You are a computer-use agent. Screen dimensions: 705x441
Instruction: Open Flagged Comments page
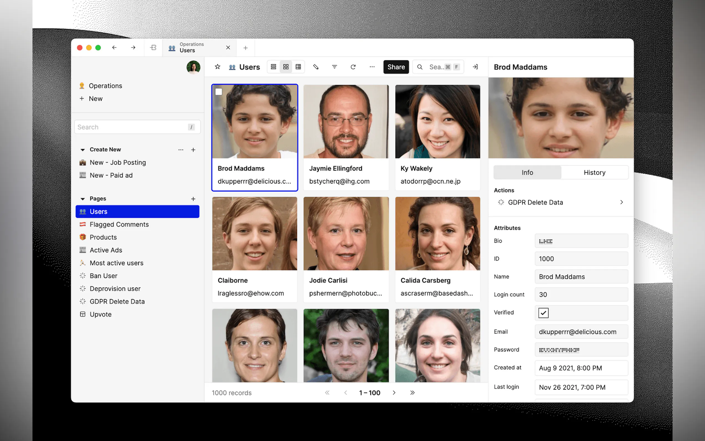tap(119, 224)
